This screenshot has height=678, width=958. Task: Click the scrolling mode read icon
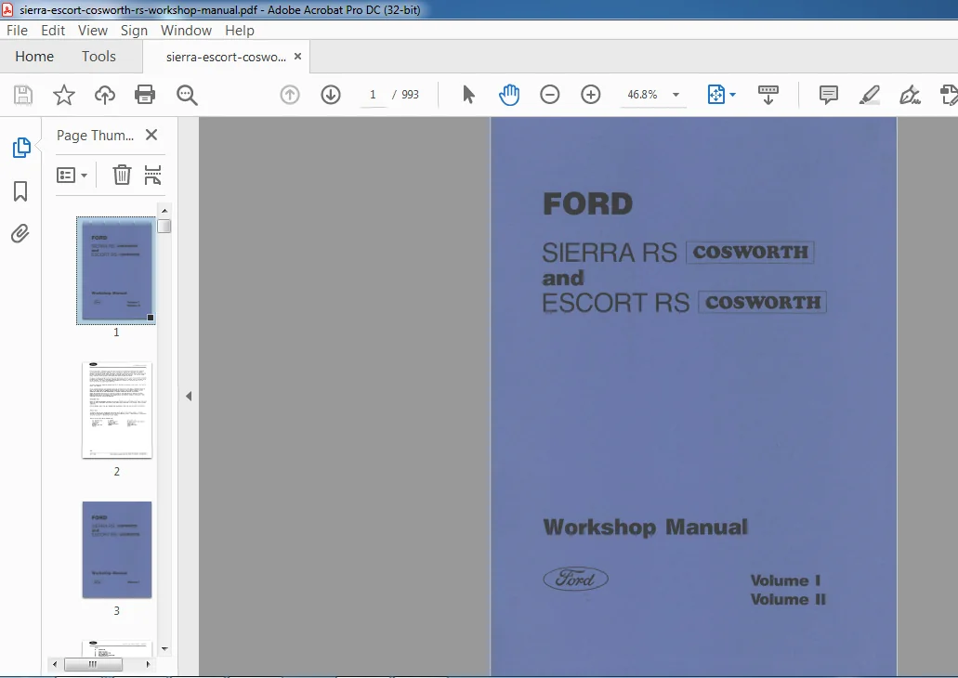(x=768, y=95)
